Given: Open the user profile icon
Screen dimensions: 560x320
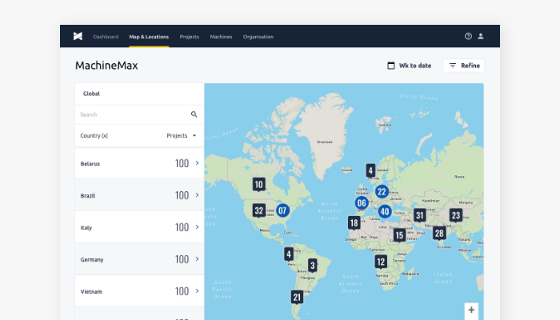Looking at the screenshot, I should click(481, 36).
